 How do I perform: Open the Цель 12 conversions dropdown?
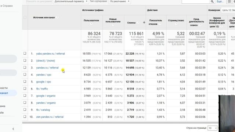(228, 10)
